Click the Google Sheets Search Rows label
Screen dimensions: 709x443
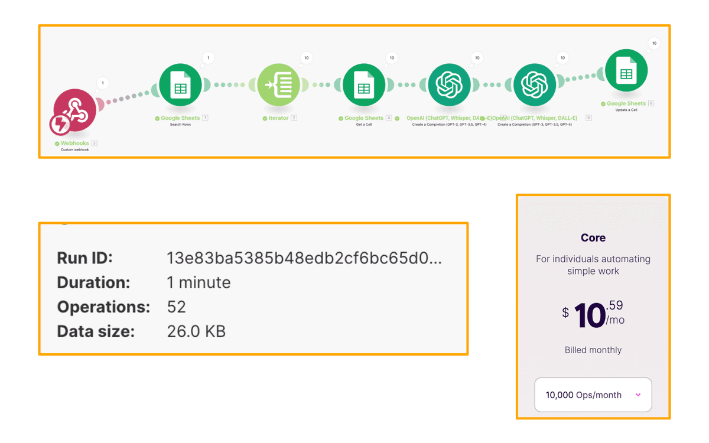[x=180, y=118]
